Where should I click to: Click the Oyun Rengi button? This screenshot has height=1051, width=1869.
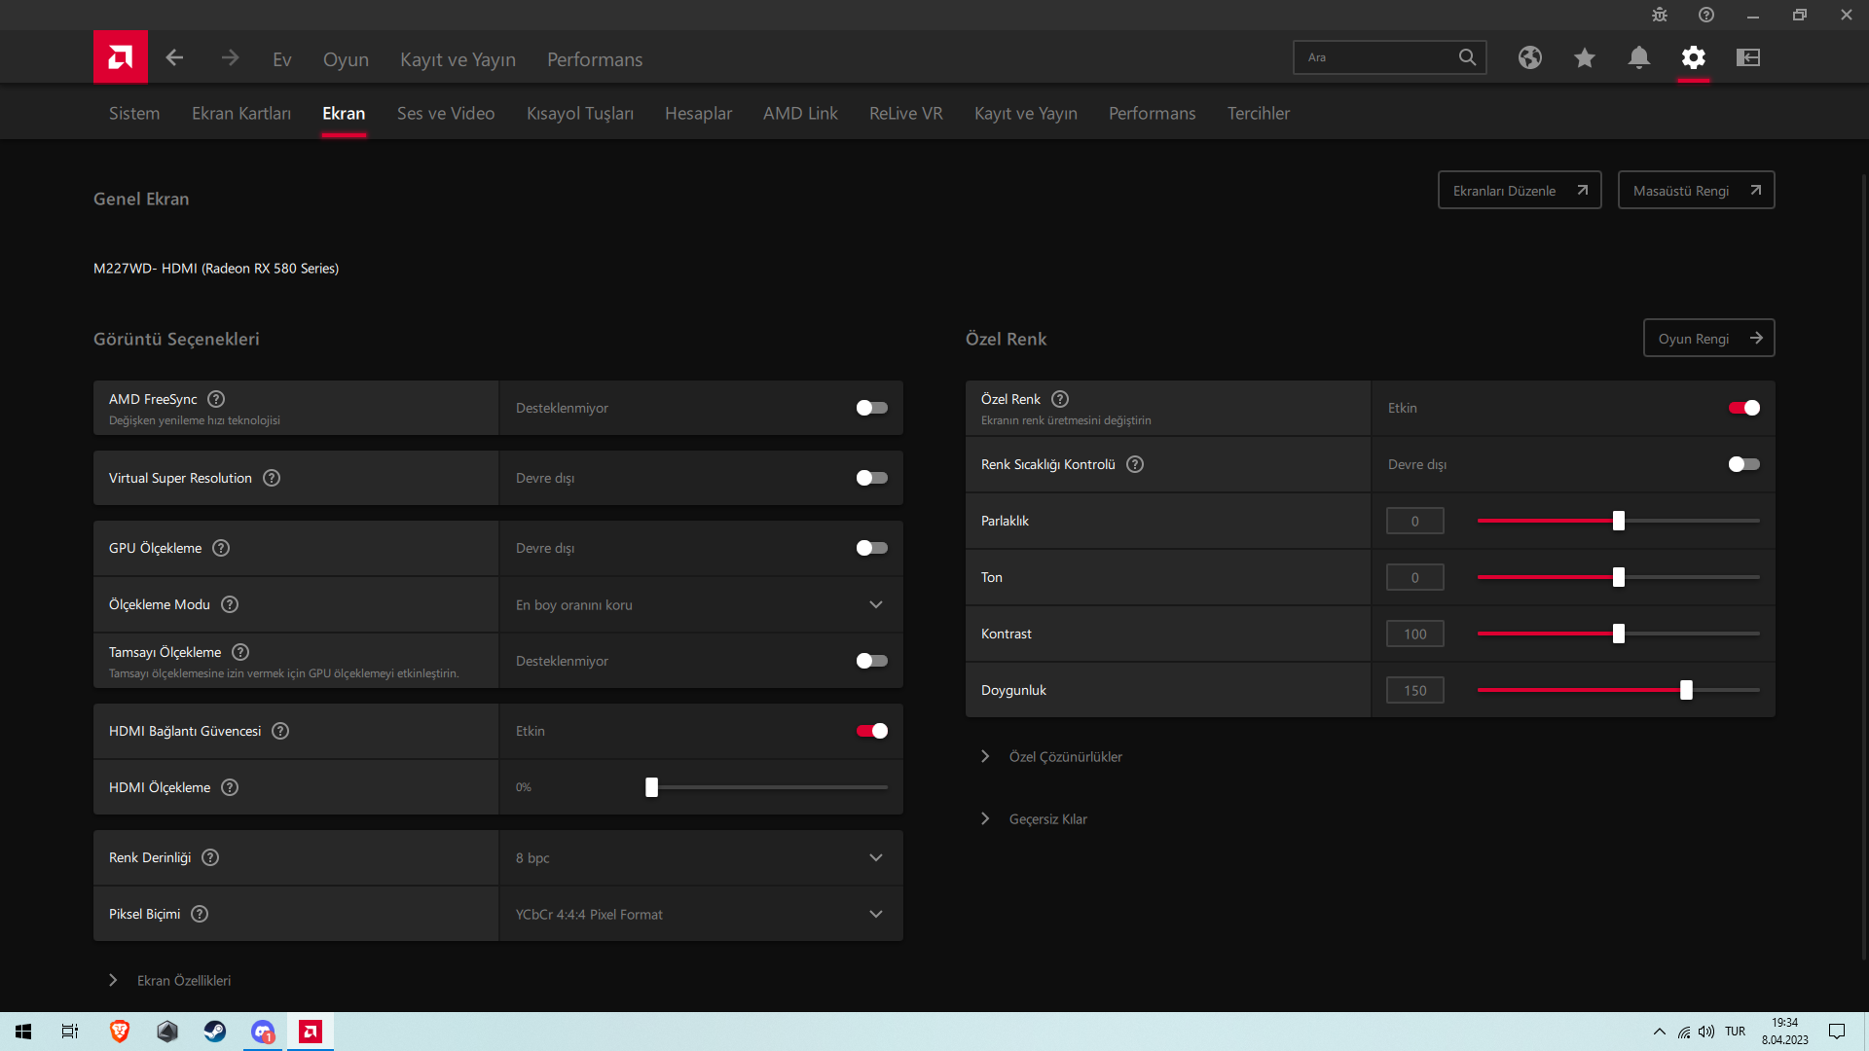(1708, 339)
